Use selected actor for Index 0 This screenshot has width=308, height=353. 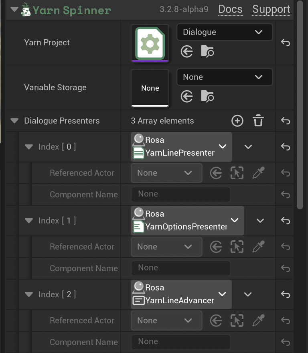point(216,173)
